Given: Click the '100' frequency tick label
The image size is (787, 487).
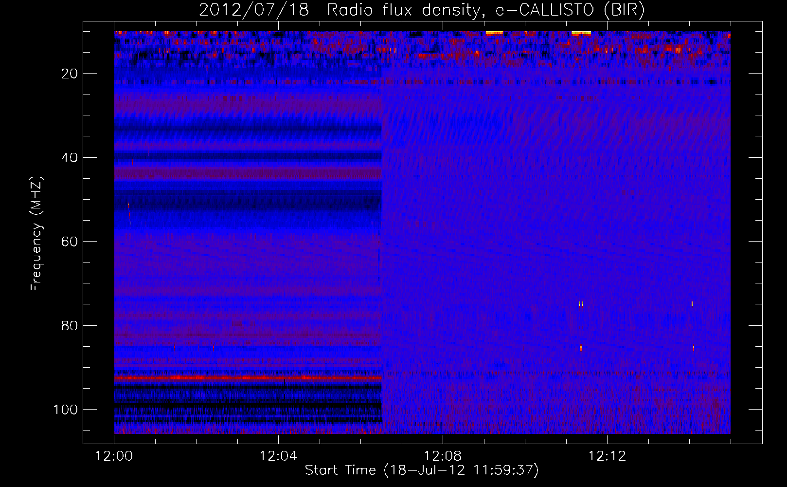Looking at the screenshot, I should coord(66,410).
